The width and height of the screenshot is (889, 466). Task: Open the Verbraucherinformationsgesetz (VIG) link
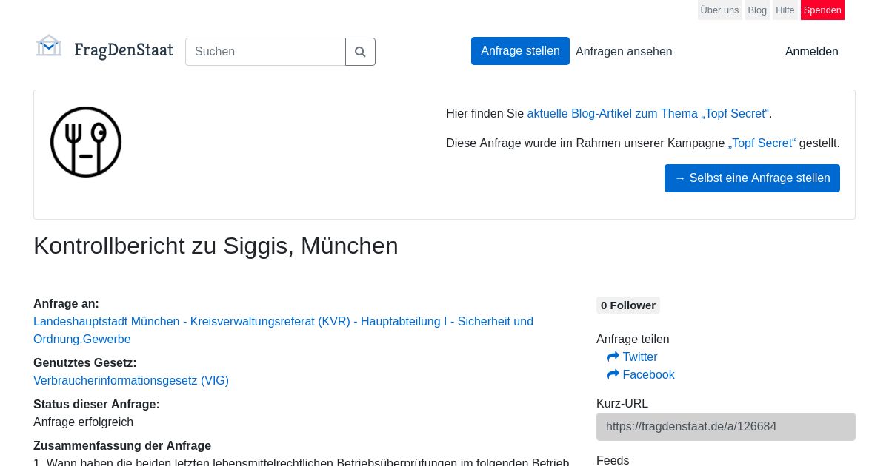point(131,381)
